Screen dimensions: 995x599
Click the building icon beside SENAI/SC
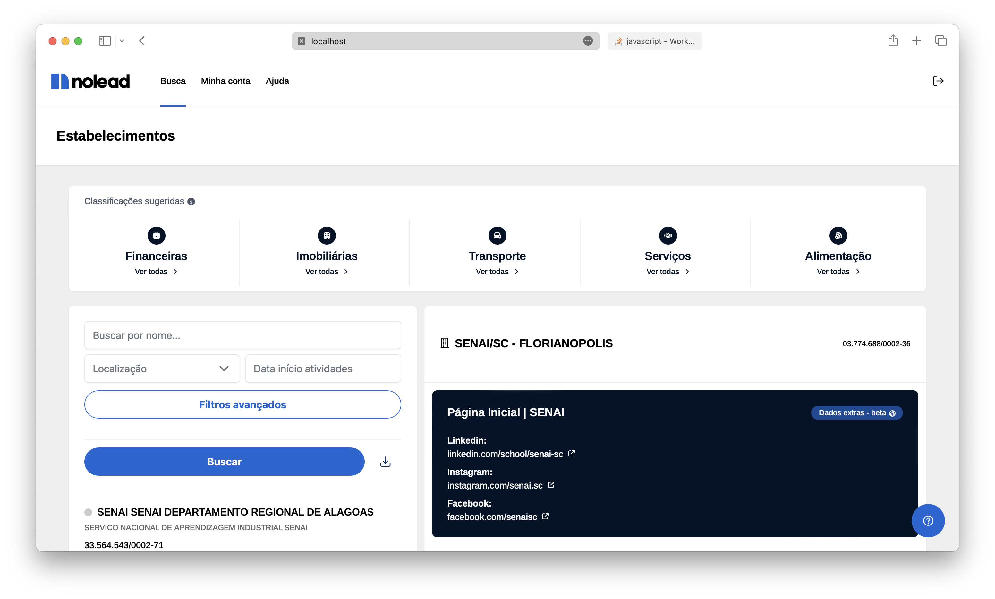pyautogui.click(x=444, y=343)
